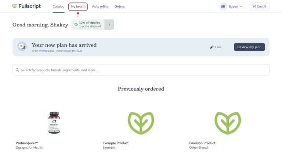Click the discount tag icon

click(76, 25)
